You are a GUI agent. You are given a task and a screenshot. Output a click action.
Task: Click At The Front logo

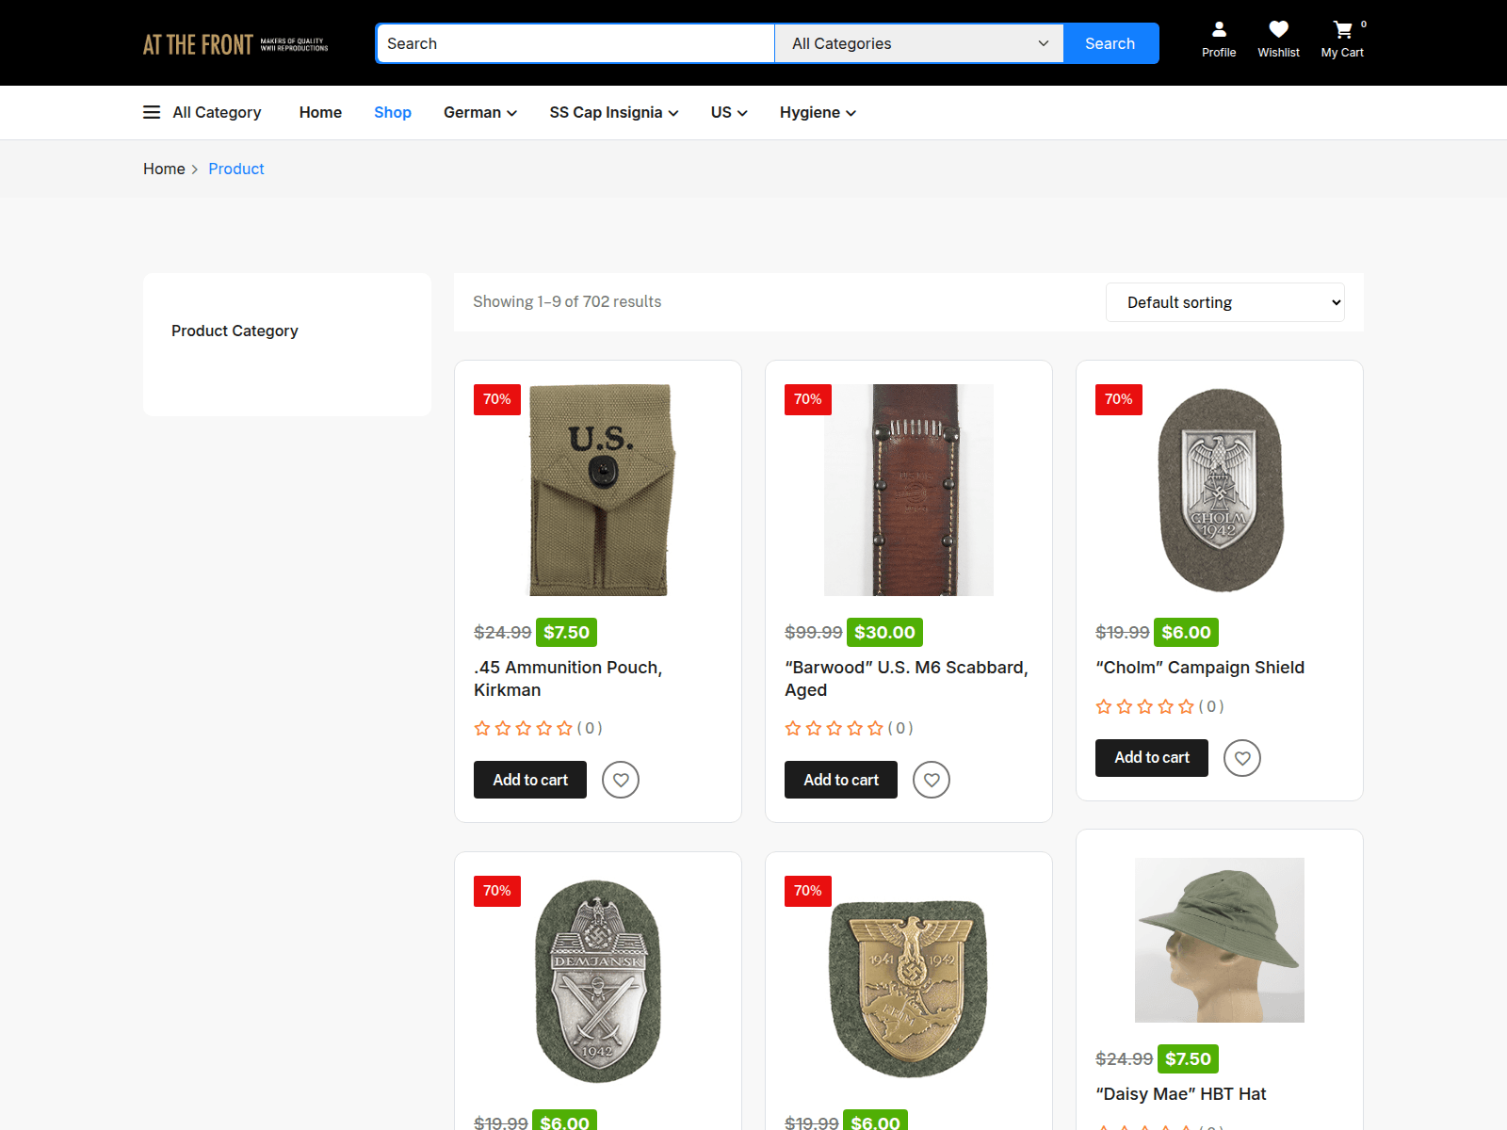[x=235, y=44]
